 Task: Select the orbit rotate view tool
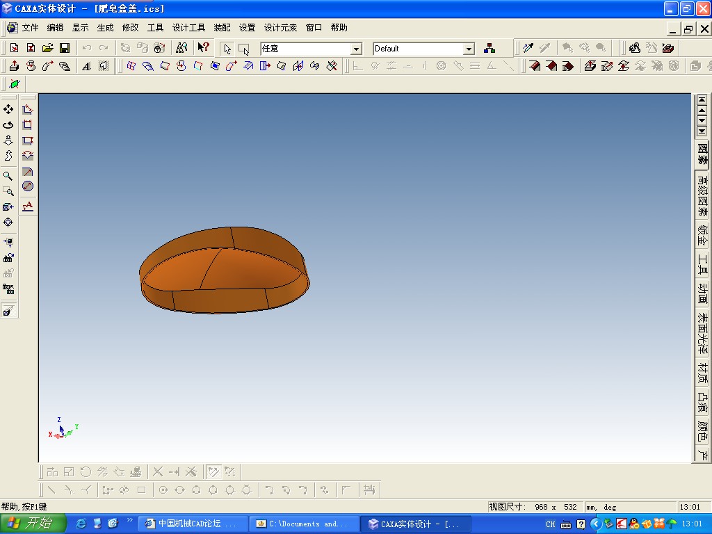pos(8,125)
